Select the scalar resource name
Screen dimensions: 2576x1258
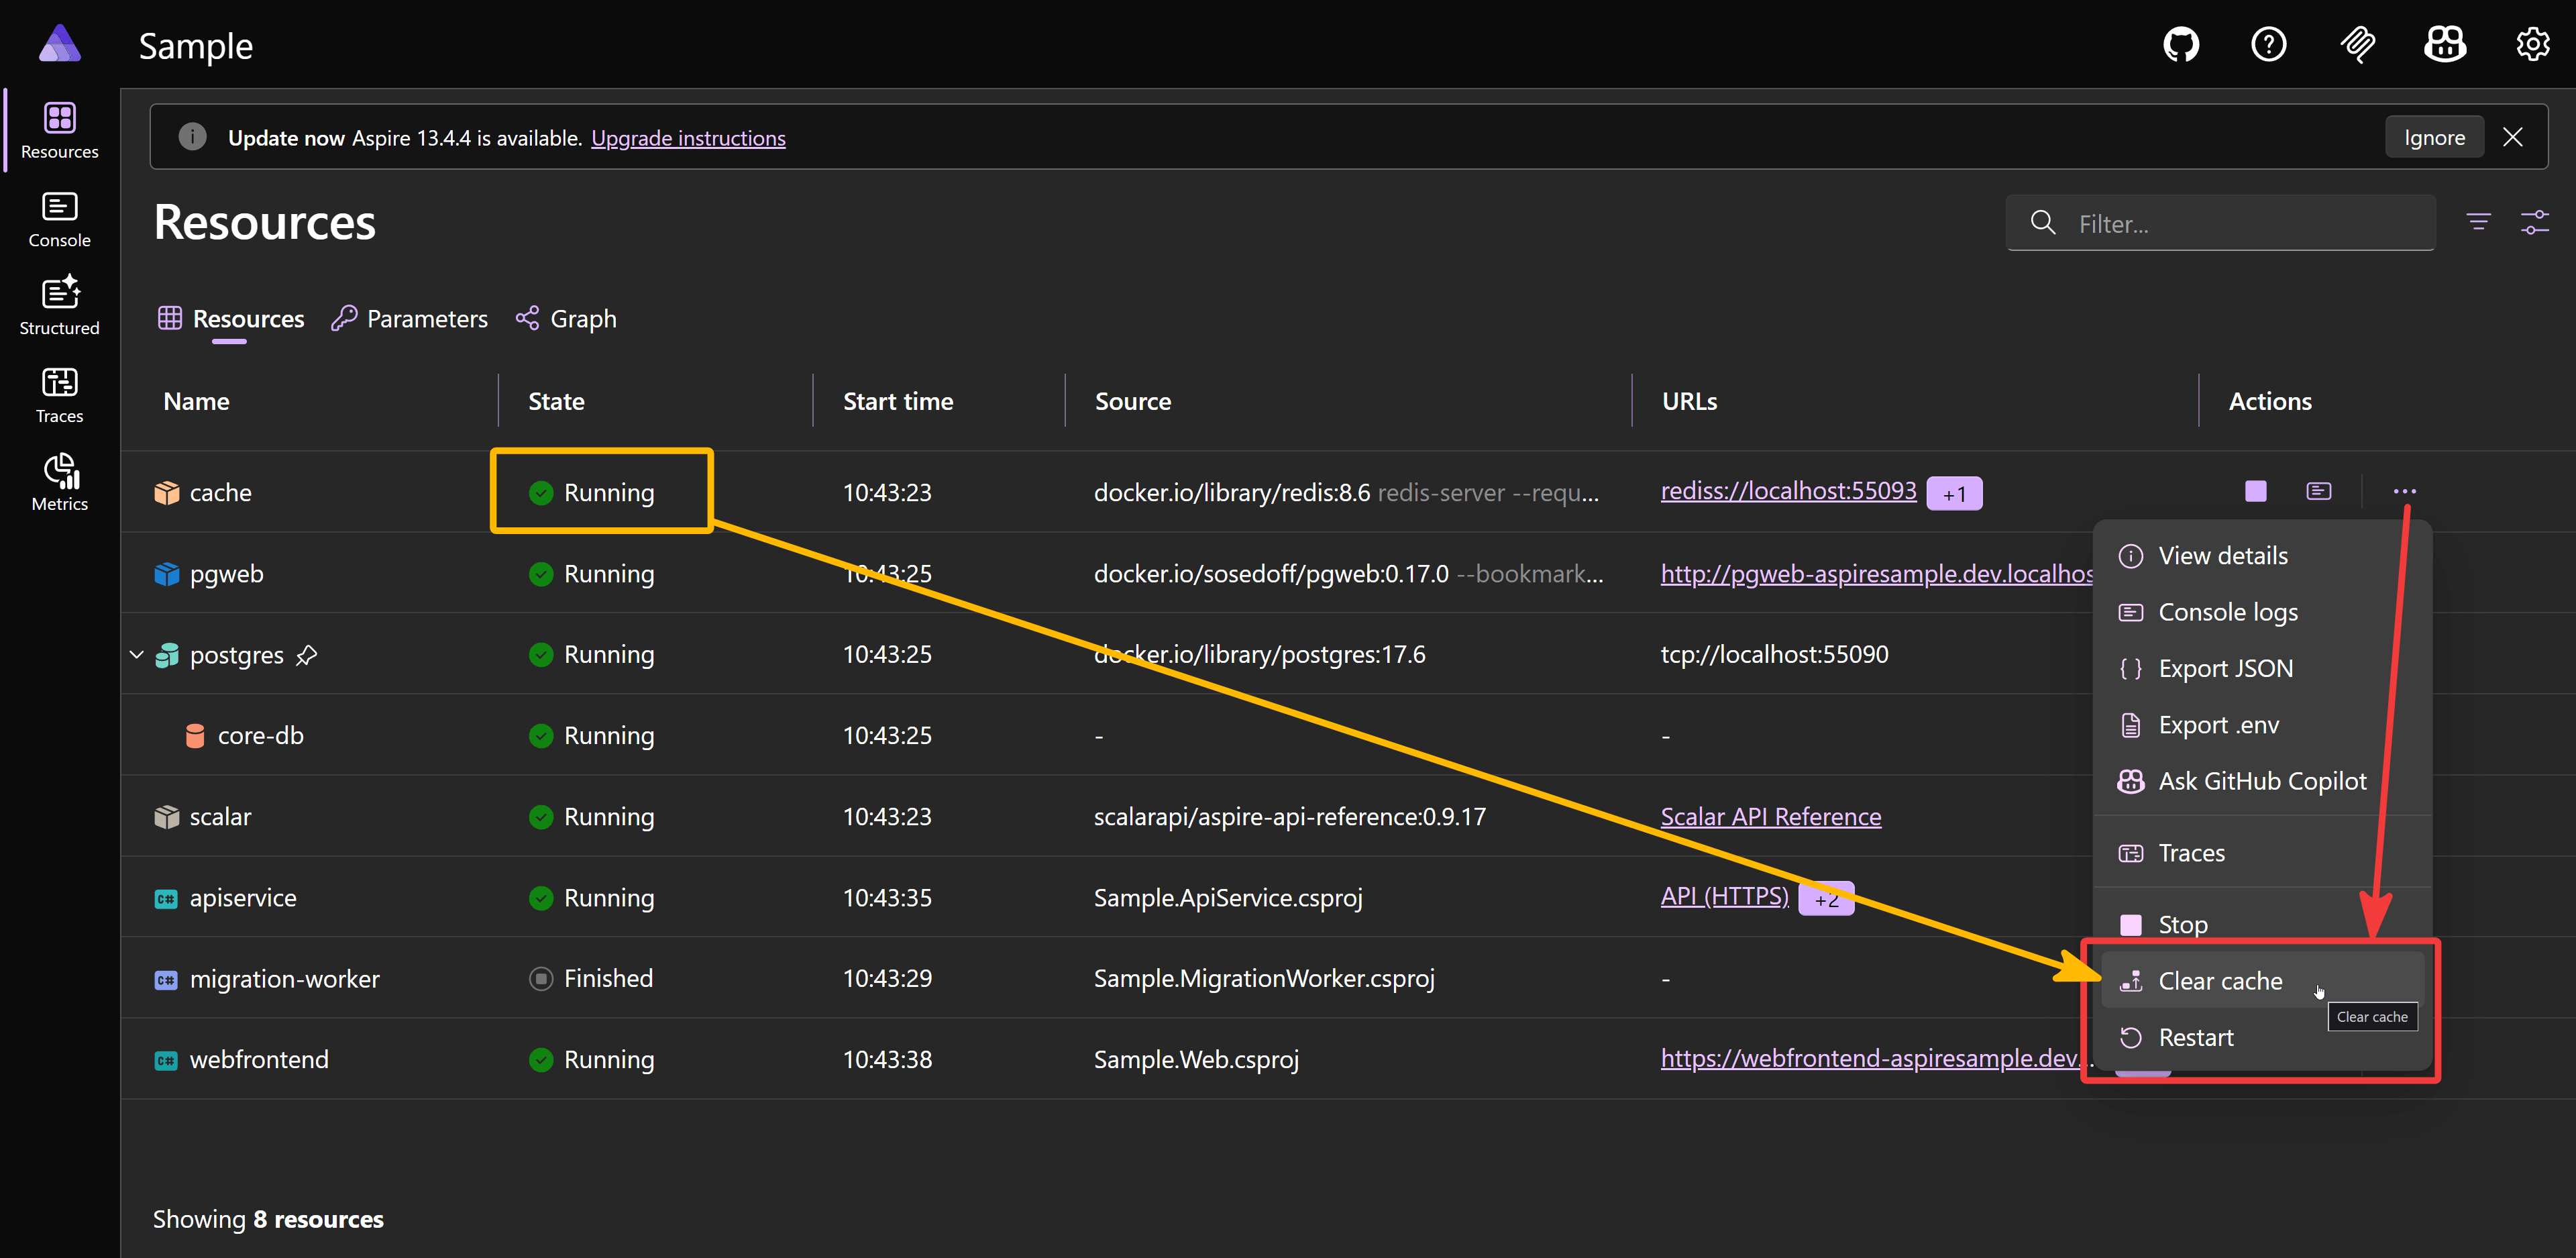tap(220, 817)
